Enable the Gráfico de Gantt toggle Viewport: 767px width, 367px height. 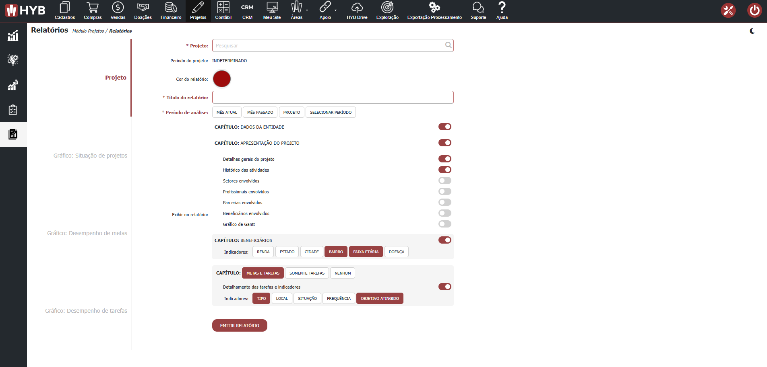pos(444,224)
